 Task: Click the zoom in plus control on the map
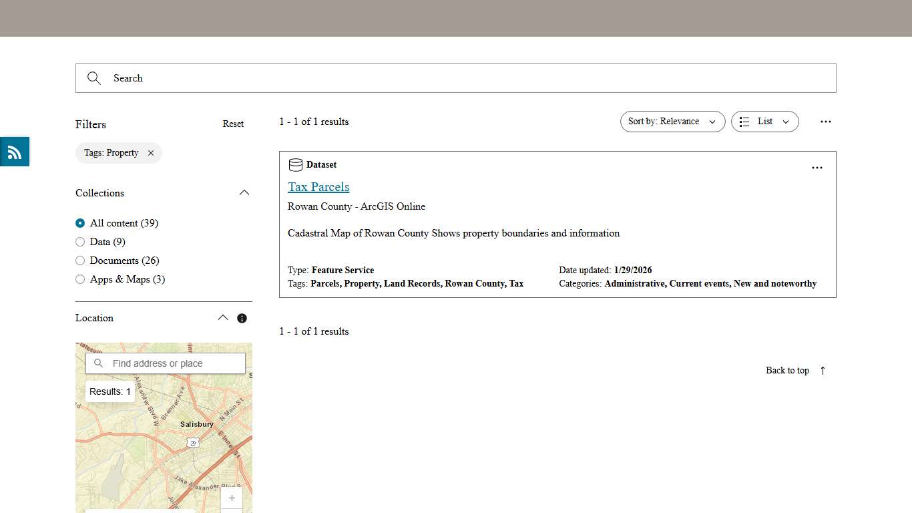pos(232,498)
